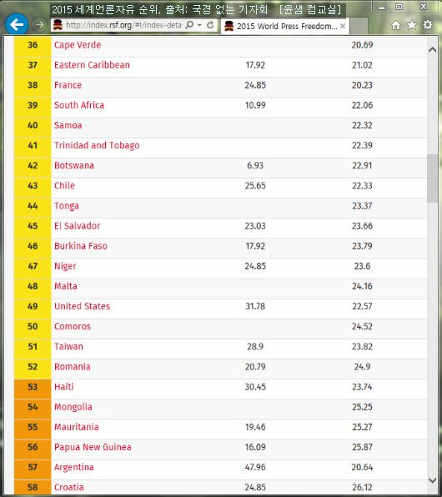Image resolution: width=442 pixels, height=497 pixels.
Task: Click the site favicon in address bar
Action: point(58,25)
